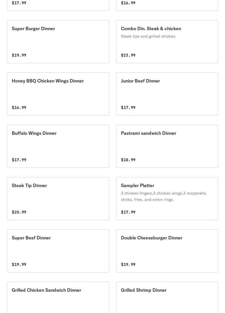This screenshot has height=313, width=225.
Task: Choose Honey BBQ Chicken Wings Dinner
Action: coord(58,94)
